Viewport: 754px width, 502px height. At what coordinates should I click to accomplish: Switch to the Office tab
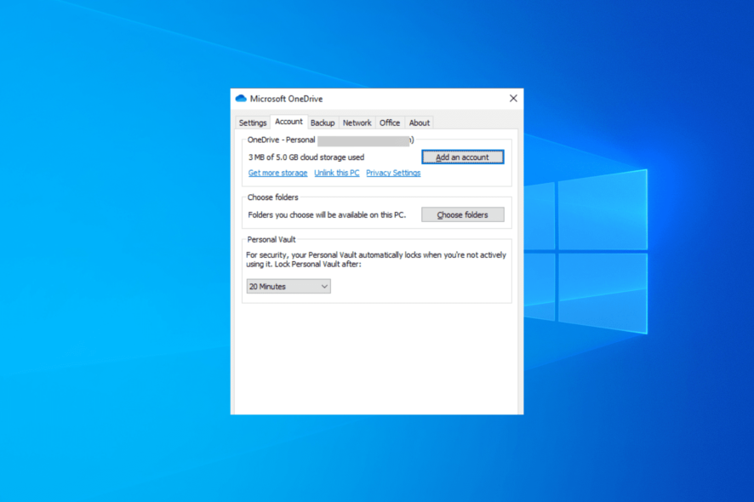tap(390, 123)
